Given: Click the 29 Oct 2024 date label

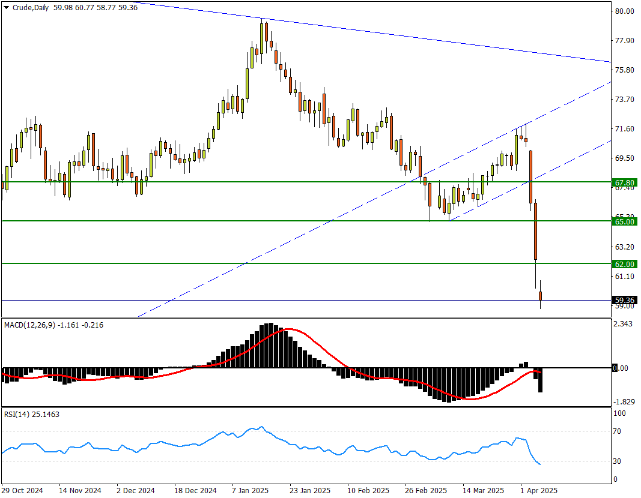Looking at the screenshot, I should (x=22, y=490).
